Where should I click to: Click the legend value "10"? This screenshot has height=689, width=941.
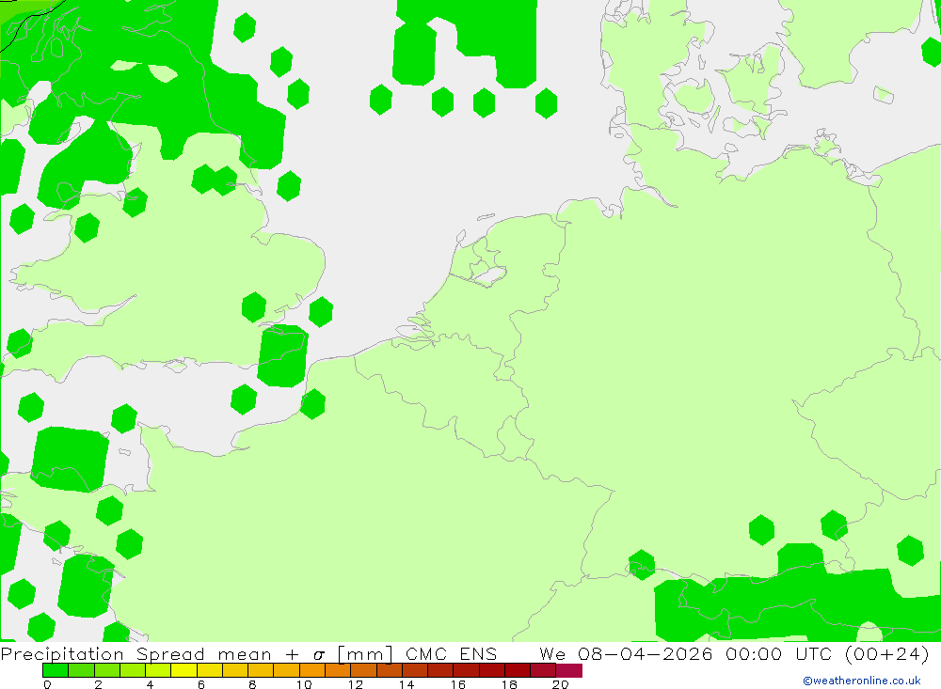[x=304, y=684]
